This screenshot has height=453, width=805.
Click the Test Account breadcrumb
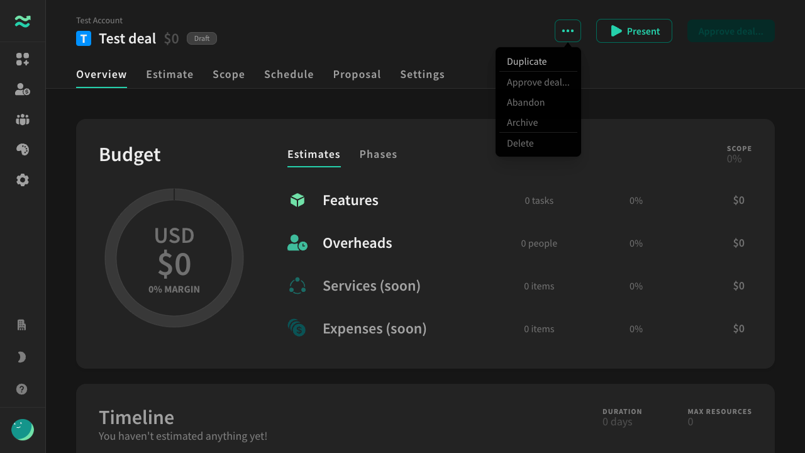[99, 20]
